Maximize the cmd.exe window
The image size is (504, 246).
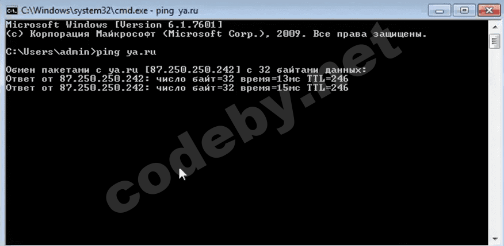463,11
